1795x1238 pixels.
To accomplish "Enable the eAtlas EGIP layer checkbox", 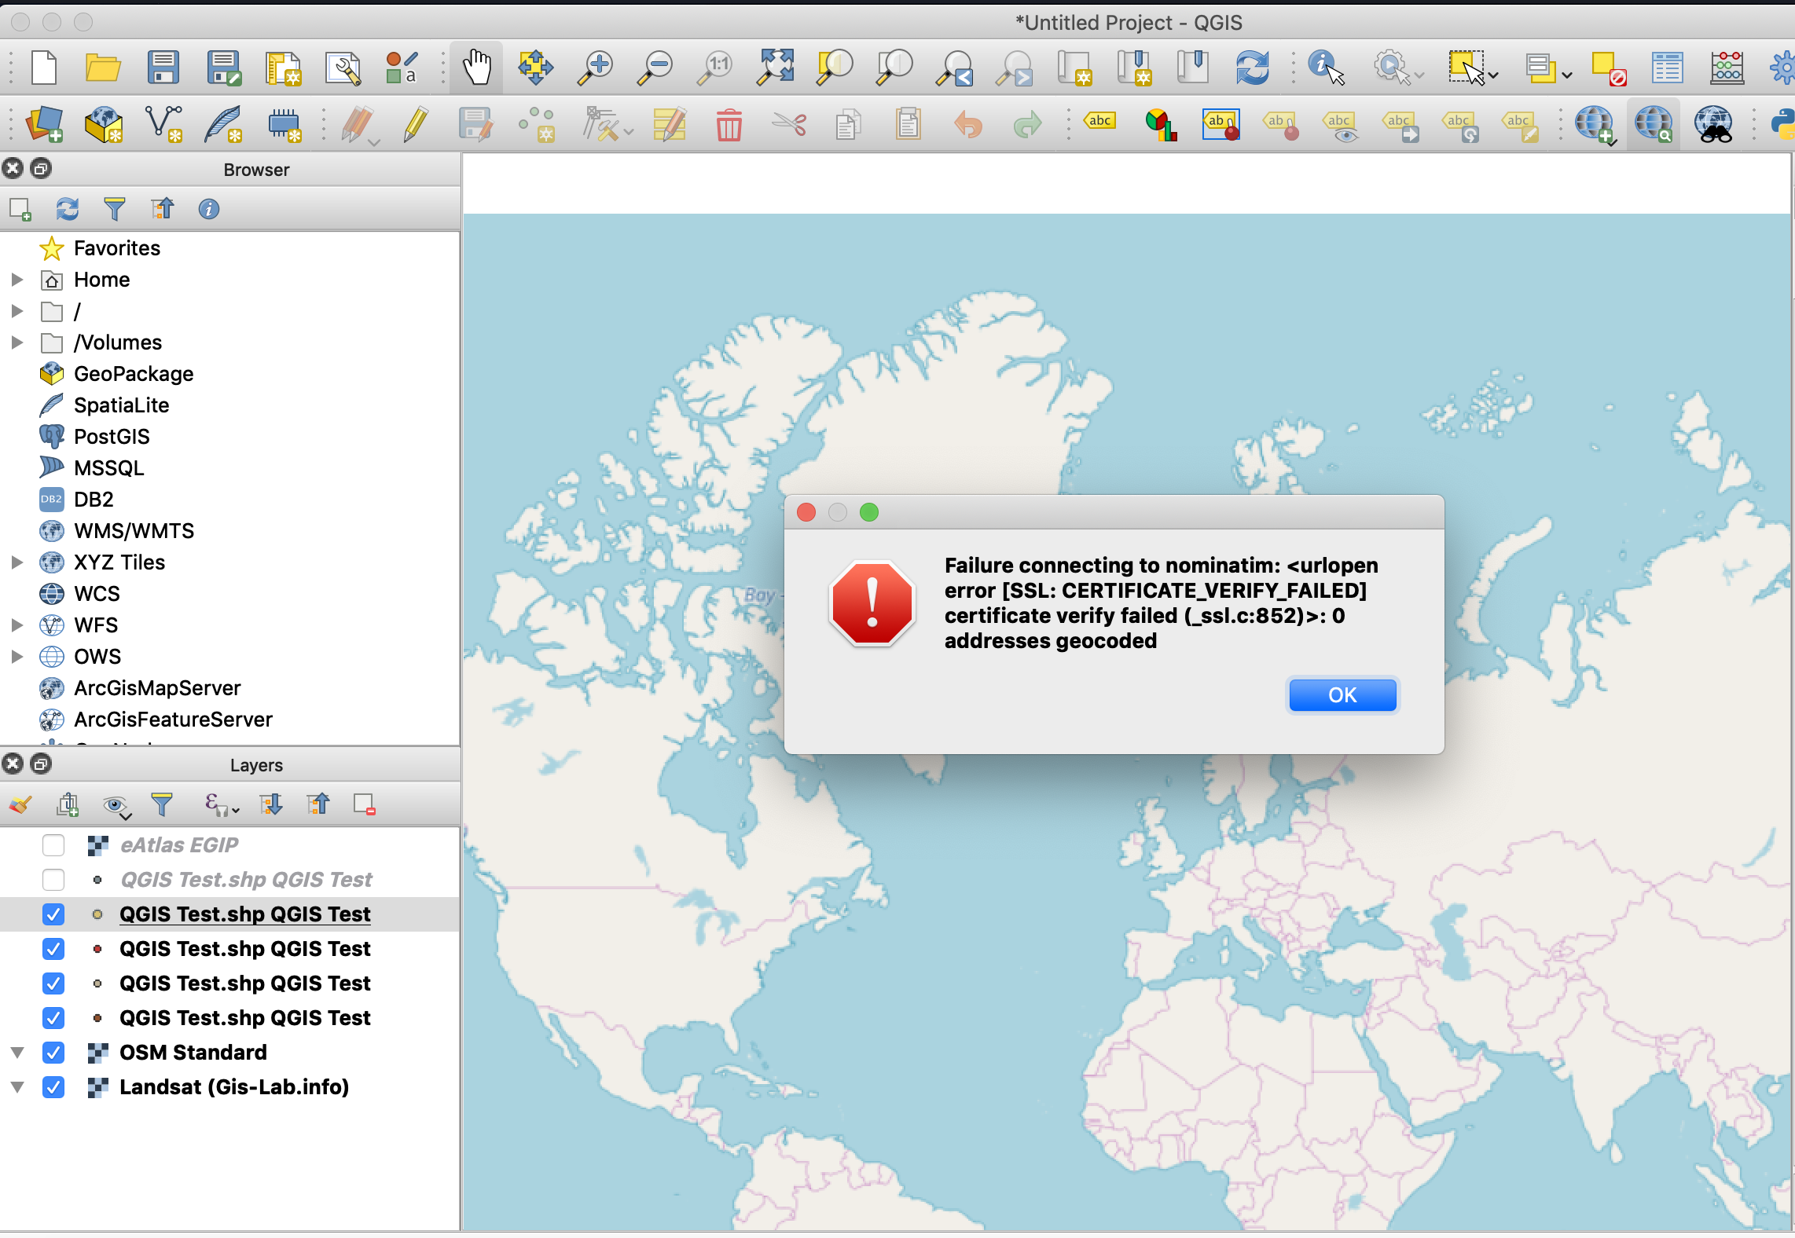I will [x=53, y=845].
